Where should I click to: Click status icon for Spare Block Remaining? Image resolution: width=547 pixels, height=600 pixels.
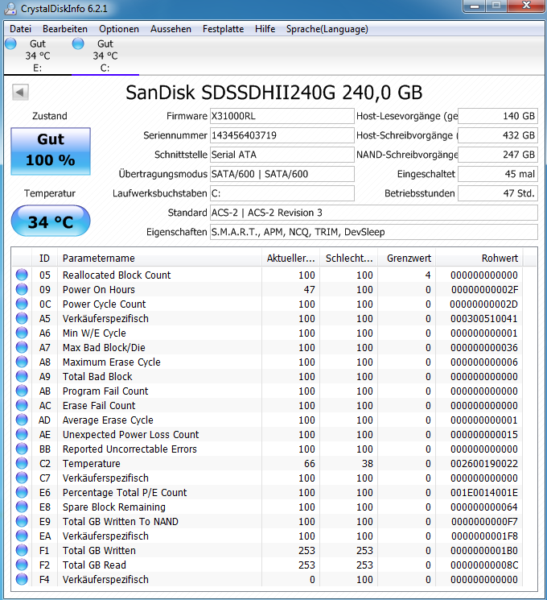point(22,507)
